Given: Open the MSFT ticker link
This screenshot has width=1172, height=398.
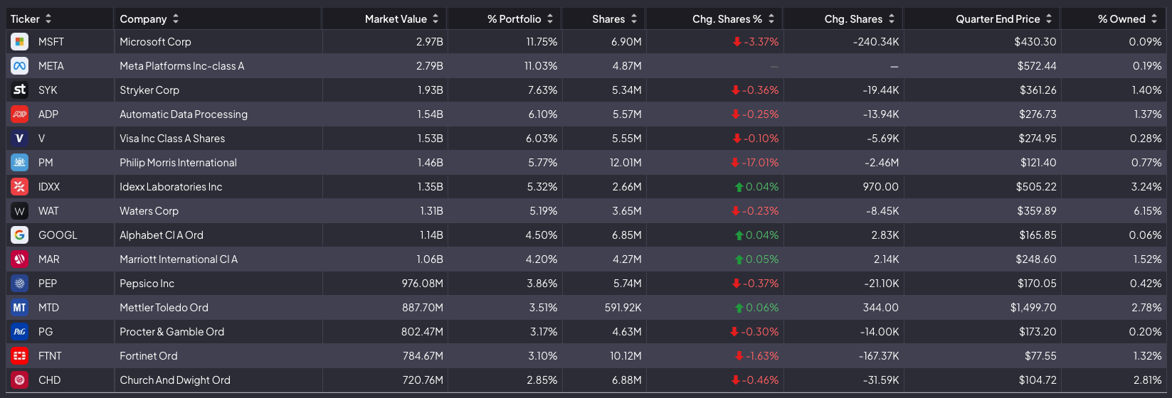Looking at the screenshot, I should [51, 42].
